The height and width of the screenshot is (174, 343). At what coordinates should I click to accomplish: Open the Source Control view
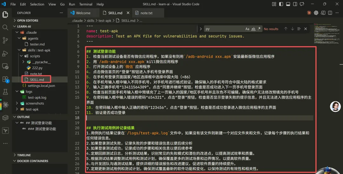pos(5,40)
